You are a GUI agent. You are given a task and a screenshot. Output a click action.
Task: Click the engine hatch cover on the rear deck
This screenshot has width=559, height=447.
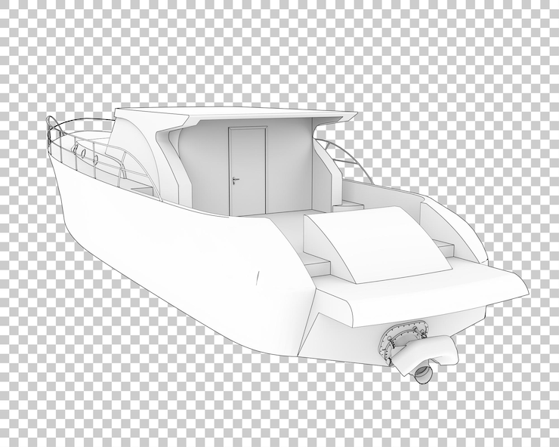tap(377, 245)
